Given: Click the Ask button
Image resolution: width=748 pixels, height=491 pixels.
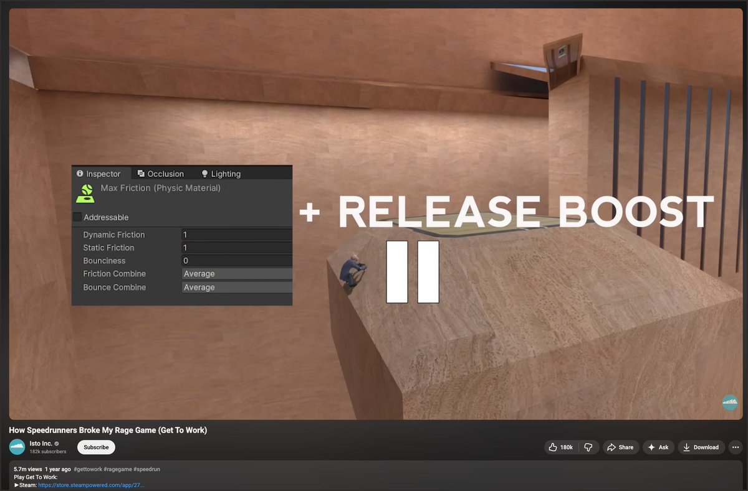Looking at the screenshot, I should (x=658, y=447).
